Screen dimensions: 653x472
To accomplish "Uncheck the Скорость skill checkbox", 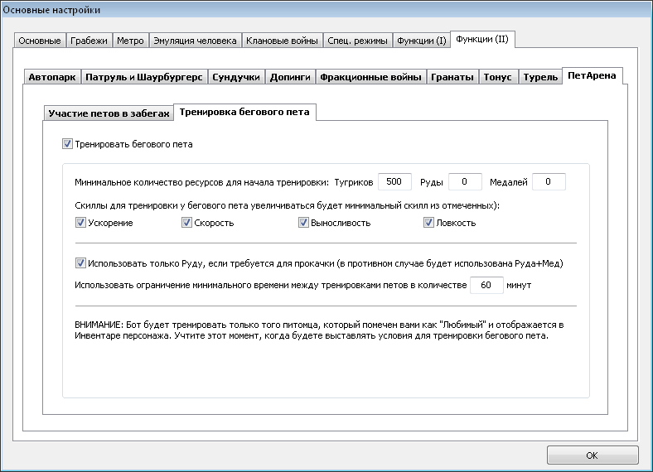I will [186, 223].
